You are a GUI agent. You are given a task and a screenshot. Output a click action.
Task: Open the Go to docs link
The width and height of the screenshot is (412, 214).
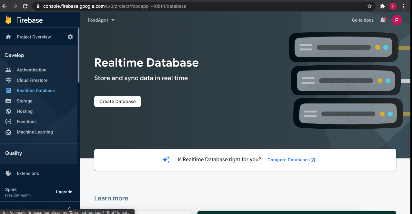point(363,20)
